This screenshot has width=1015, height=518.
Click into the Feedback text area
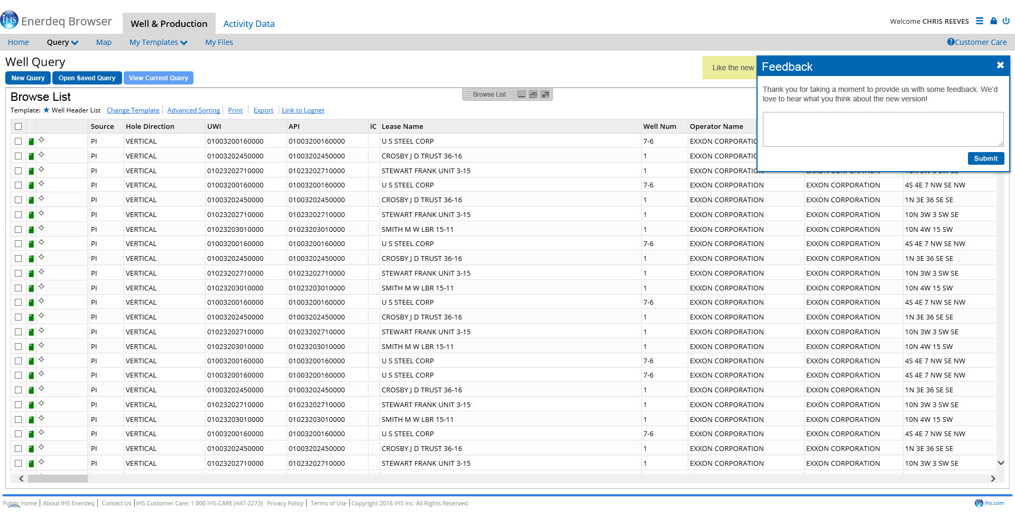(x=883, y=129)
